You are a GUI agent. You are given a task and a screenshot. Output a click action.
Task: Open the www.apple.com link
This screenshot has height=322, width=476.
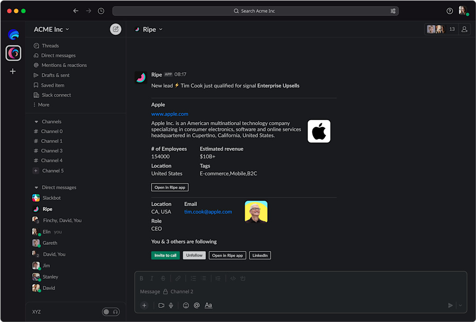[170, 114]
